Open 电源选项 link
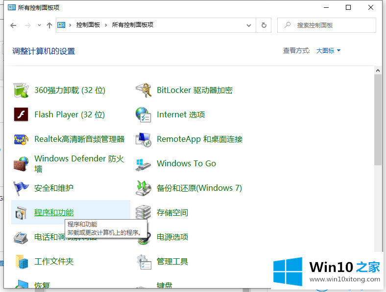The height and width of the screenshot is (292, 386). tap(172, 237)
